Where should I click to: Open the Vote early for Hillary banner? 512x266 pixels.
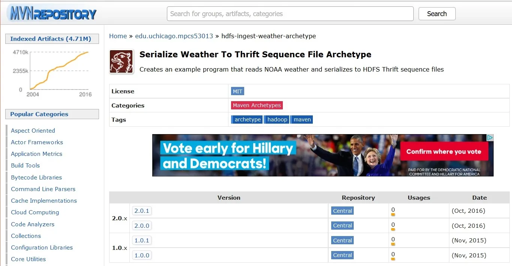click(x=323, y=155)
